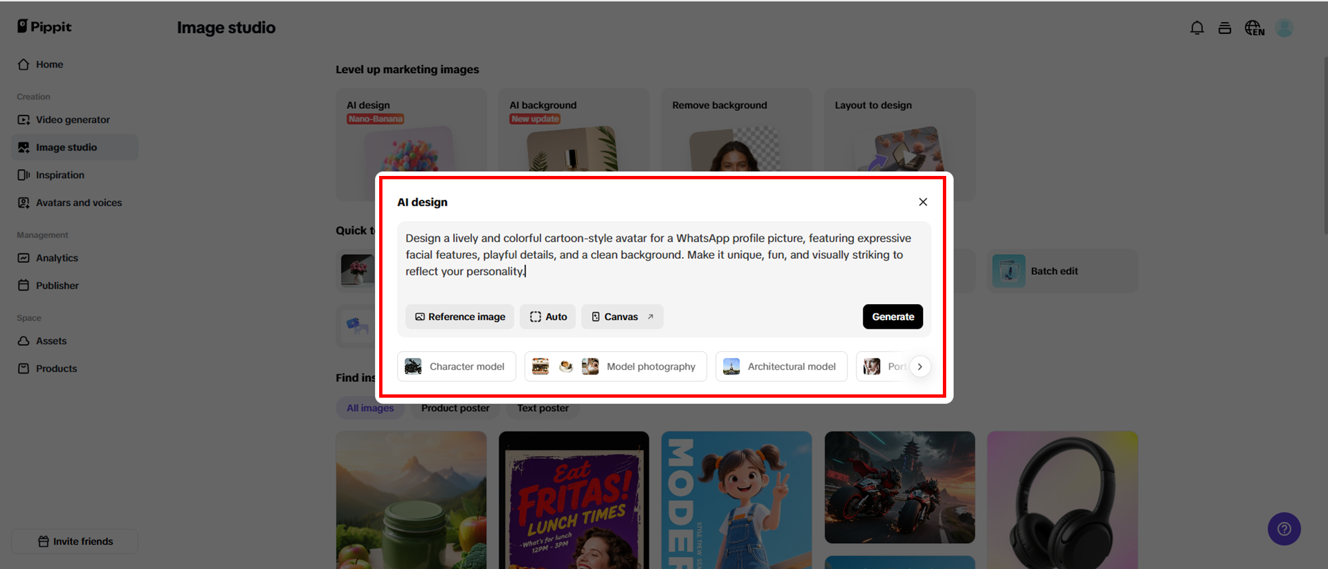Select Product poster tab
Screen dimensions: 1328x569
coord(456,408)
